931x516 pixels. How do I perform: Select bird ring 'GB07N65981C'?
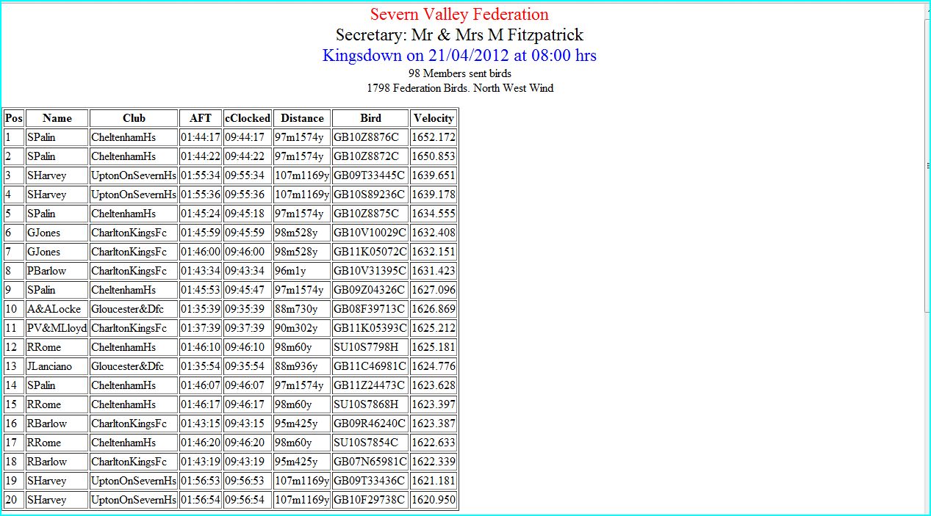pos(371,462)
